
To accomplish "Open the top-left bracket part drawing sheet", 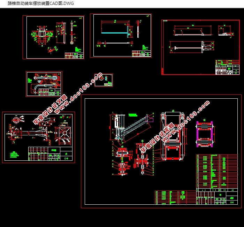I will click(x=54, y=37).
